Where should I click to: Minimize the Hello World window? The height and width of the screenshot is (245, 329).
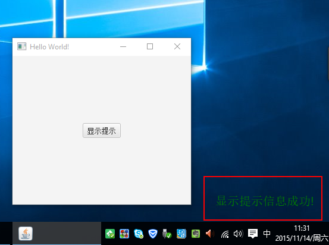pos(123,46)
